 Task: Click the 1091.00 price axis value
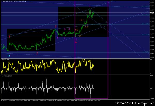(x=152, y=46)
